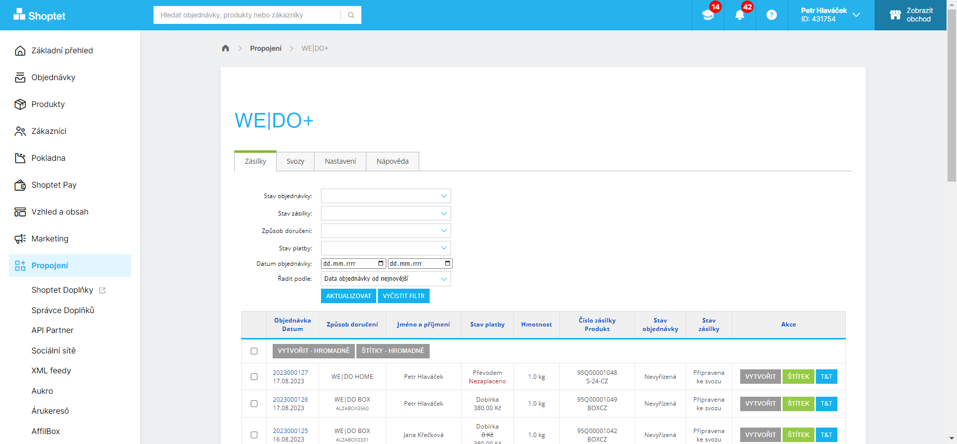Screen dimensions: 957x444
Task: Focus the top search input field
Action: (248, 15)
